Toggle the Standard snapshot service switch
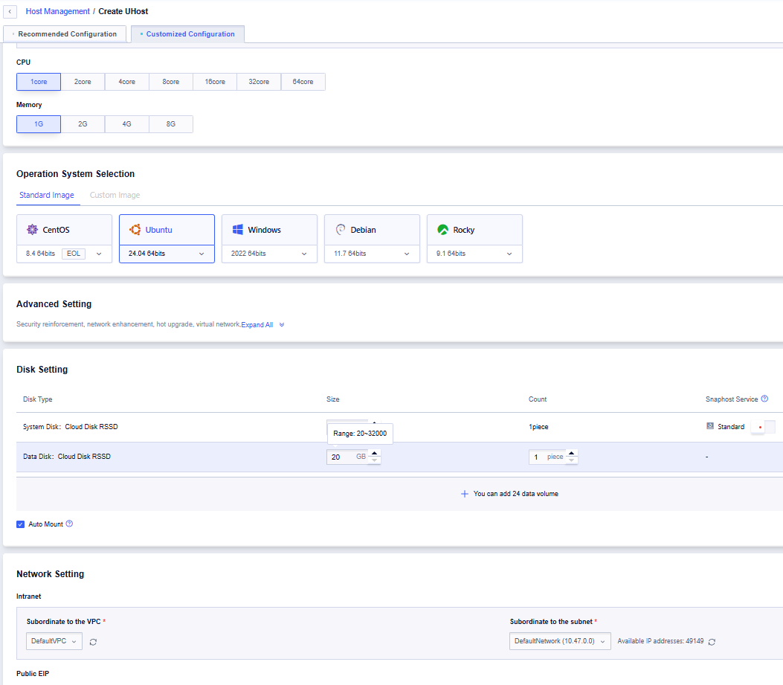Screen dimensions: 783x685 tap(764, 427)
